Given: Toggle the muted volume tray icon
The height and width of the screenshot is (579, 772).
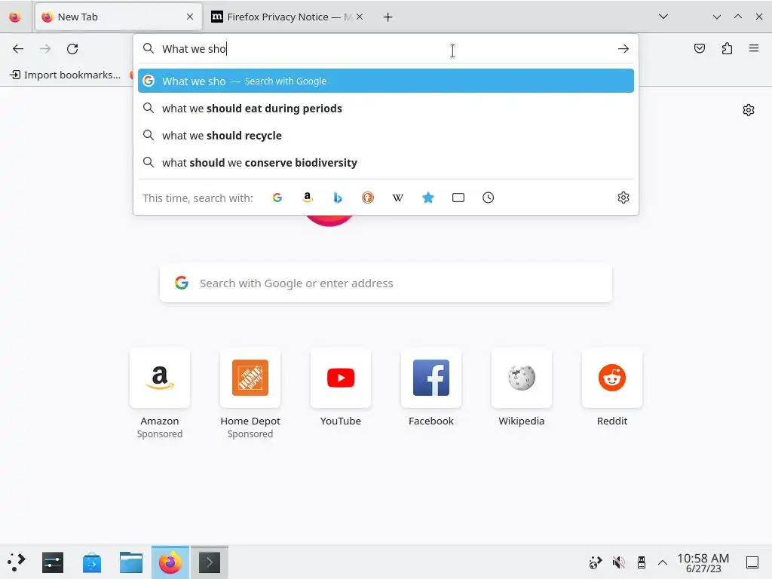Looking at the screenshot, I should [x=618, y=562].
